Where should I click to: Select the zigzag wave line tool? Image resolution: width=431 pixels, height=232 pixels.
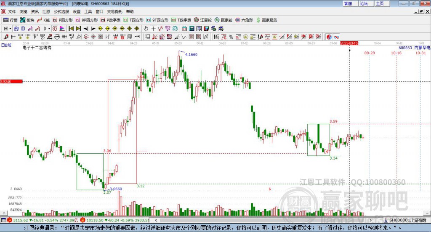184,37
